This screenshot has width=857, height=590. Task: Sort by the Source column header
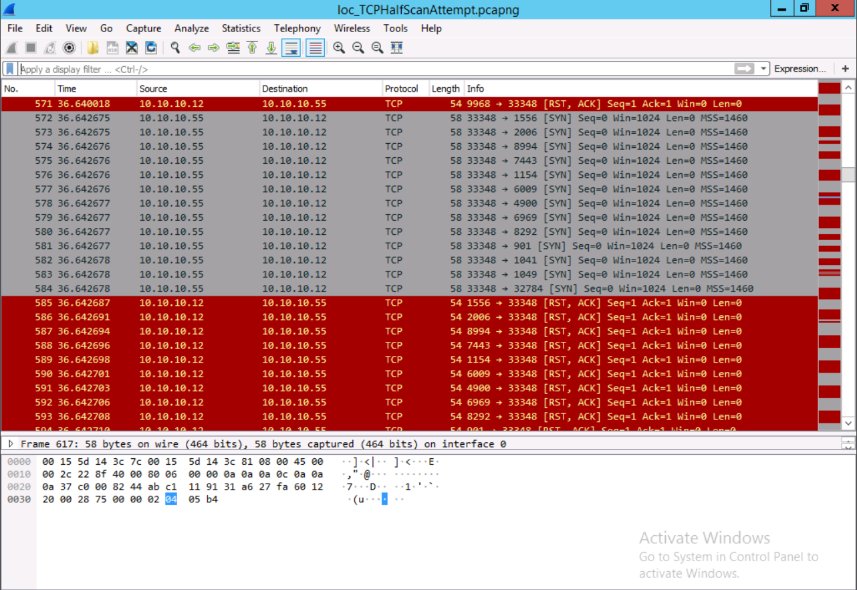(198, 88)
